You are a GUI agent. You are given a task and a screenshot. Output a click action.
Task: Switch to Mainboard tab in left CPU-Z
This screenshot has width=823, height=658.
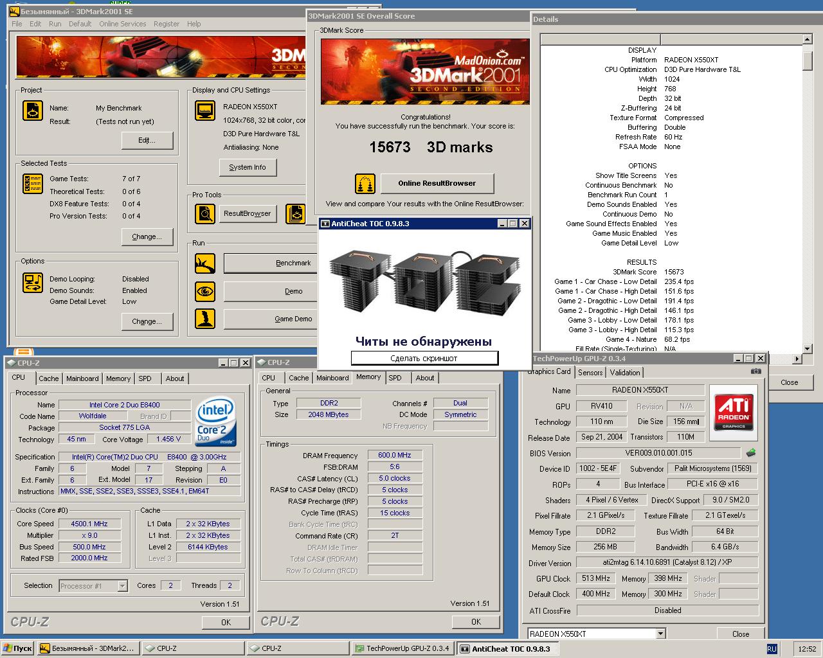pos(82,378)
